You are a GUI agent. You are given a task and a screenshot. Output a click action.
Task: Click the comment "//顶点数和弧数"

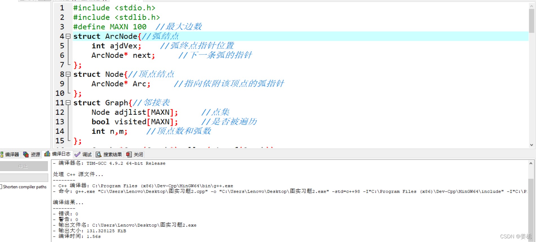pyautogui.click(x=179, y=131)
